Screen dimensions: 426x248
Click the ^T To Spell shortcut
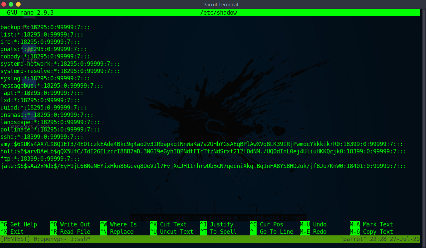(x=218, y=232)
